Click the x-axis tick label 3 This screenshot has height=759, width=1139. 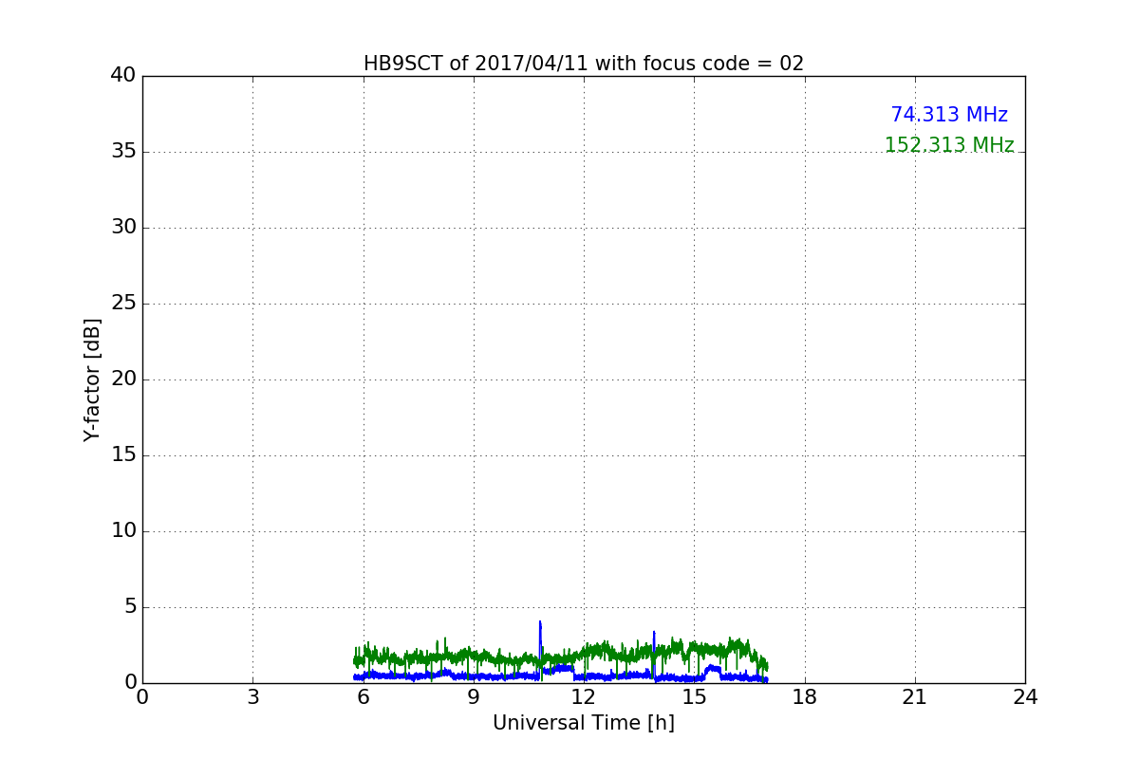tap(252, 697)
